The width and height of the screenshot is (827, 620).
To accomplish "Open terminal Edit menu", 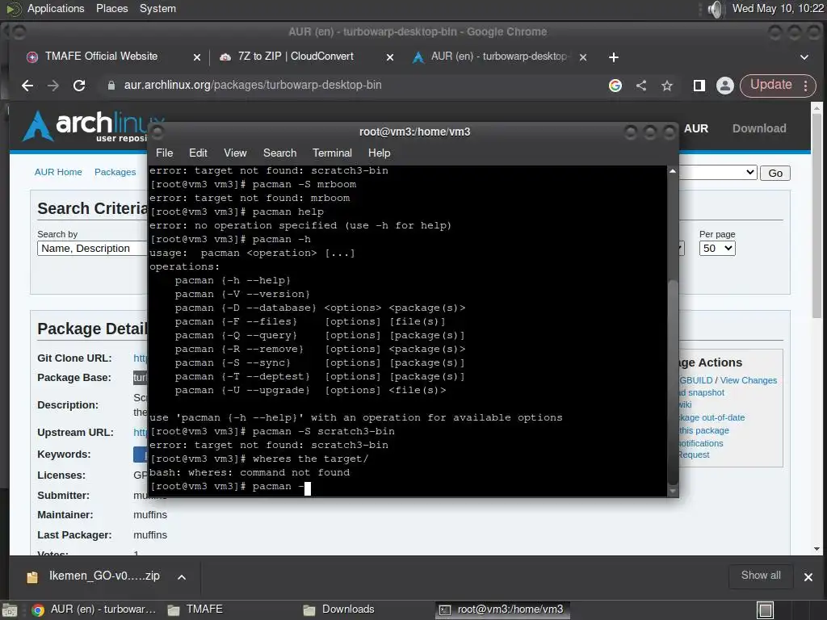I will coord(198,153).
